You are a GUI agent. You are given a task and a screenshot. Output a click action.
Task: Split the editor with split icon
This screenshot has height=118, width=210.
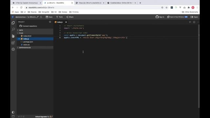tap(194, 22)
